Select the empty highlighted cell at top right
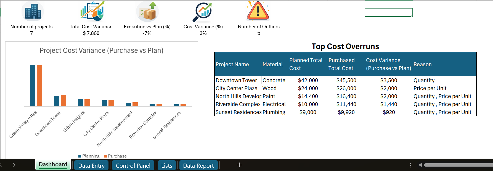493x171 pixels. click(388, 12)
